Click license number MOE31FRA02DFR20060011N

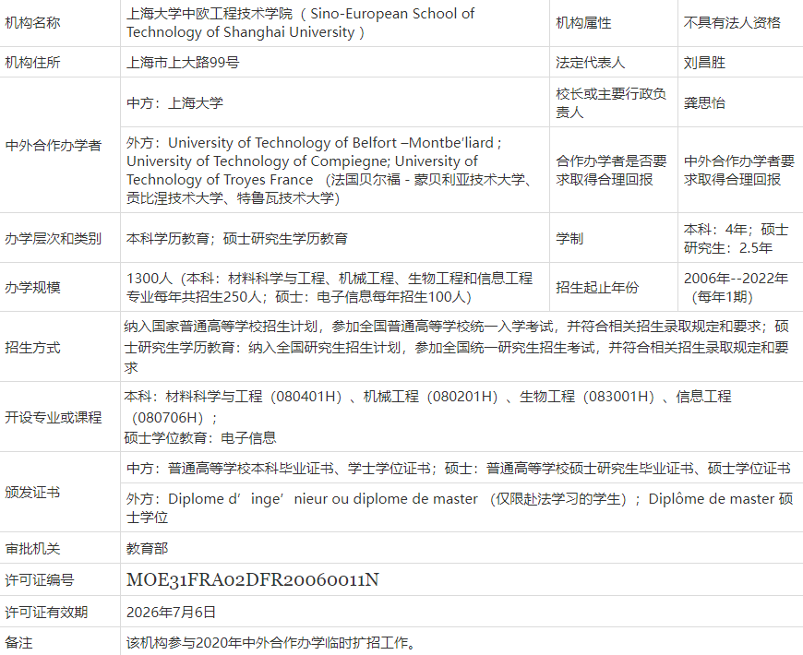pos(253,579)
